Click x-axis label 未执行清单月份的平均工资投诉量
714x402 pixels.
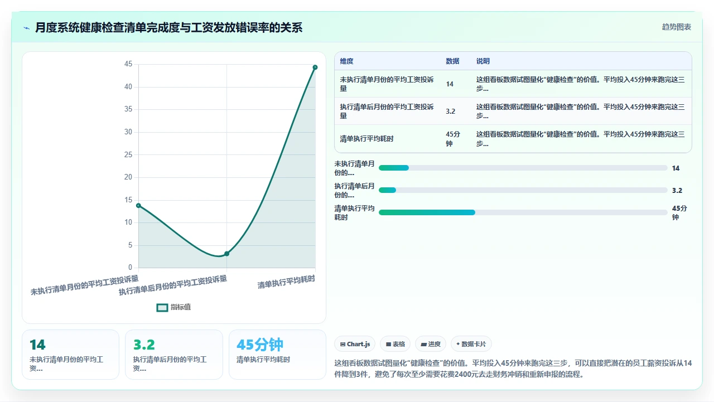(85, 284)
